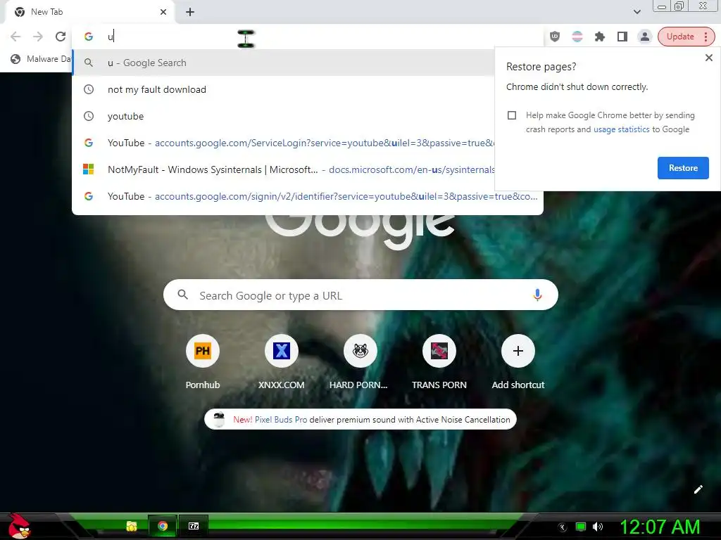Expand hidden tray icons arrow
This screenshot has height=540, width=721.
pyautogui.click(x=562, y=527)
